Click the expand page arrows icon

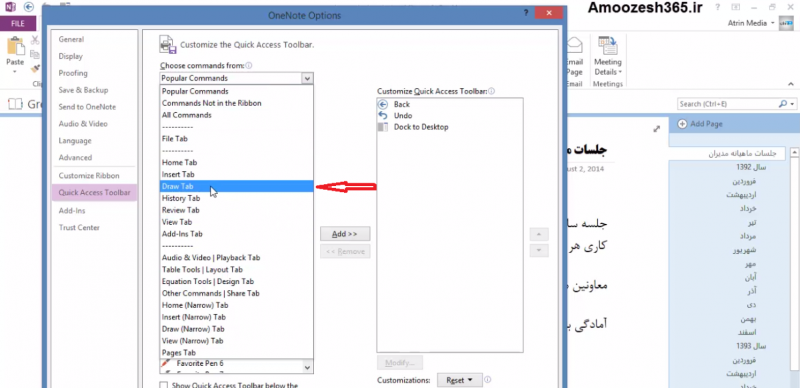(657, 129)
